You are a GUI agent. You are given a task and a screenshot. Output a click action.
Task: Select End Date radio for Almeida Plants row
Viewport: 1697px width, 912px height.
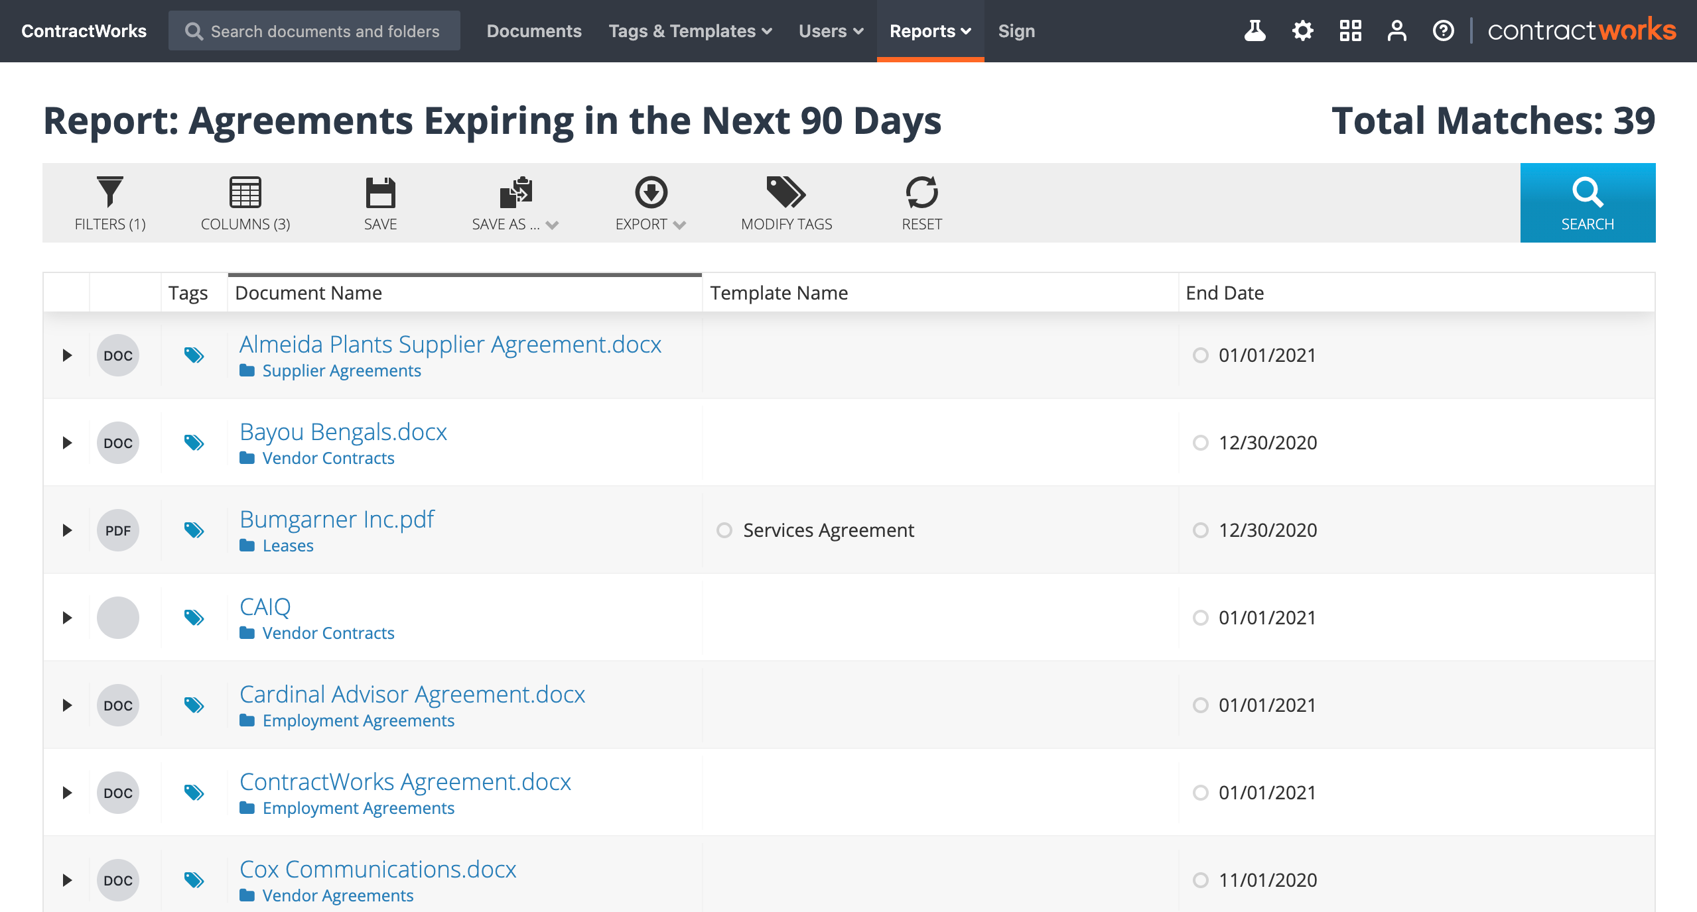(x=1200, y=355)
